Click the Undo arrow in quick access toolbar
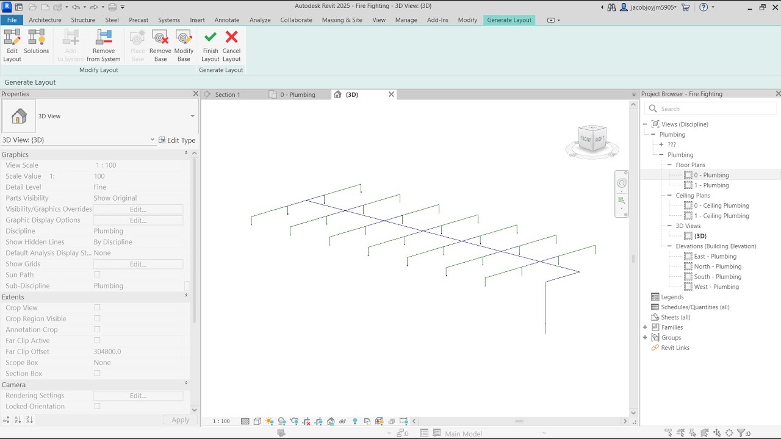Viewport: 781px width, 439px height. (x=76, y=7)
